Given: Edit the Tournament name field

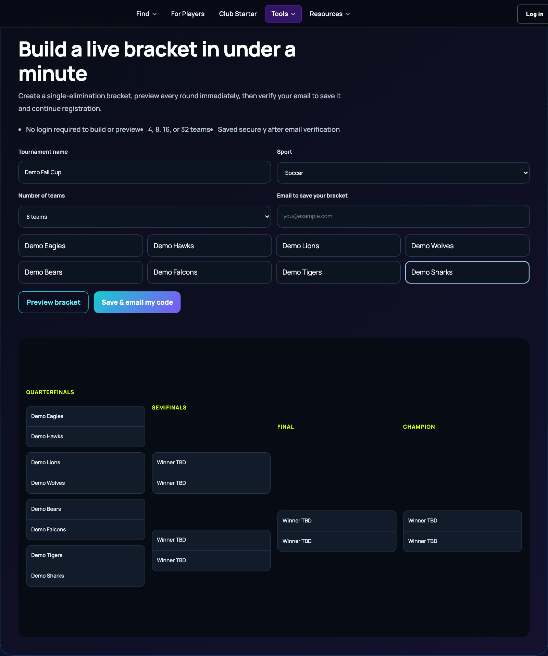Looking at the screenshot, I should click(145, 172).
